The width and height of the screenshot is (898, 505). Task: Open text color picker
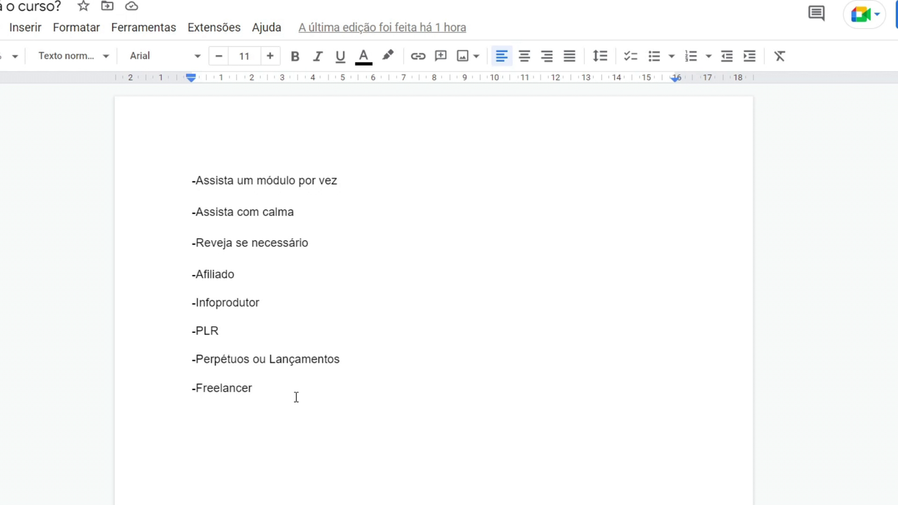pos(364,56)
